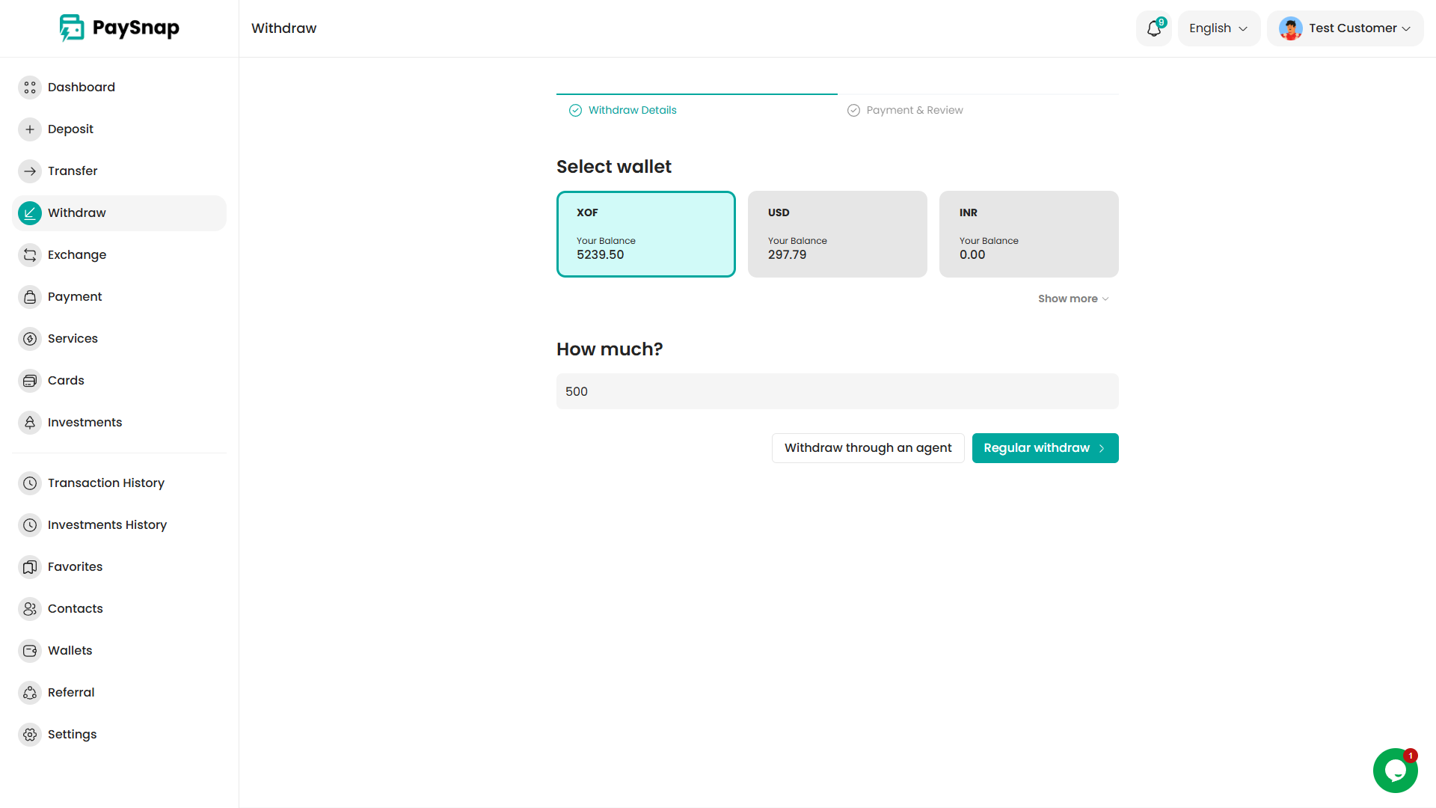Click the Deposit plus icon

coord(30,129)
